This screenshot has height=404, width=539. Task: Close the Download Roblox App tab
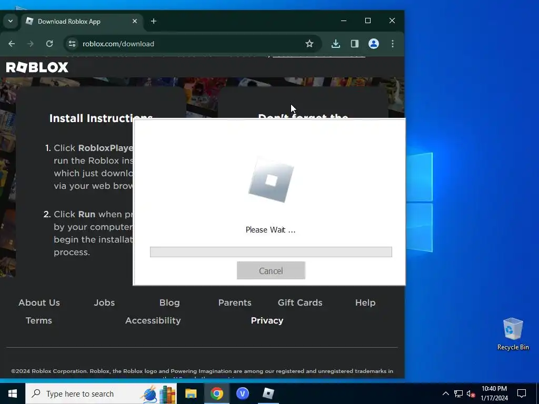pyautogui.click(x=135, y=21)
